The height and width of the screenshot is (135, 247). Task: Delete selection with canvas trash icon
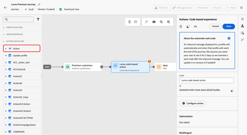tap(129, 22)
